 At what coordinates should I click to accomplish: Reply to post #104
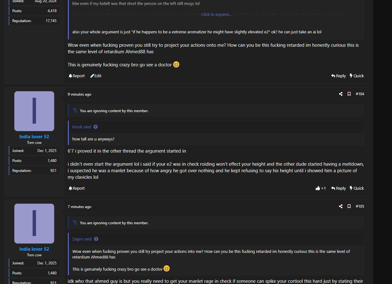(x=338, y=188)
